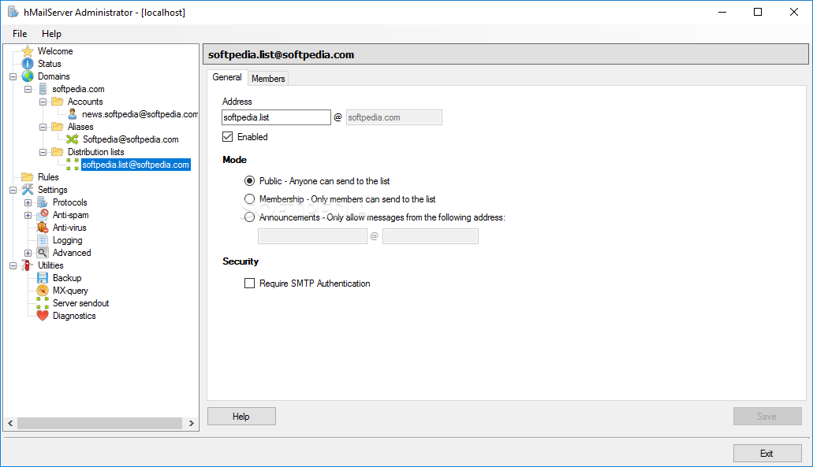This screenshot has height=467, width=813.
Task: Click the MX-query icon
Action: point(43,291)
